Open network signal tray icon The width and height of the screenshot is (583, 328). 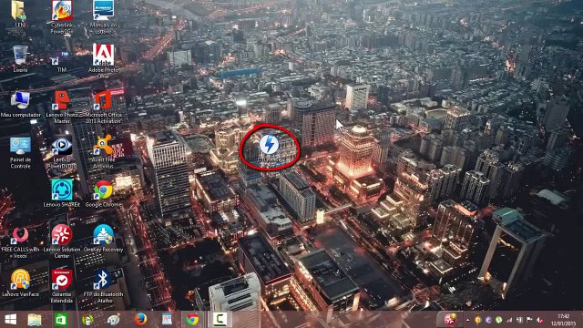coord(509,320)
